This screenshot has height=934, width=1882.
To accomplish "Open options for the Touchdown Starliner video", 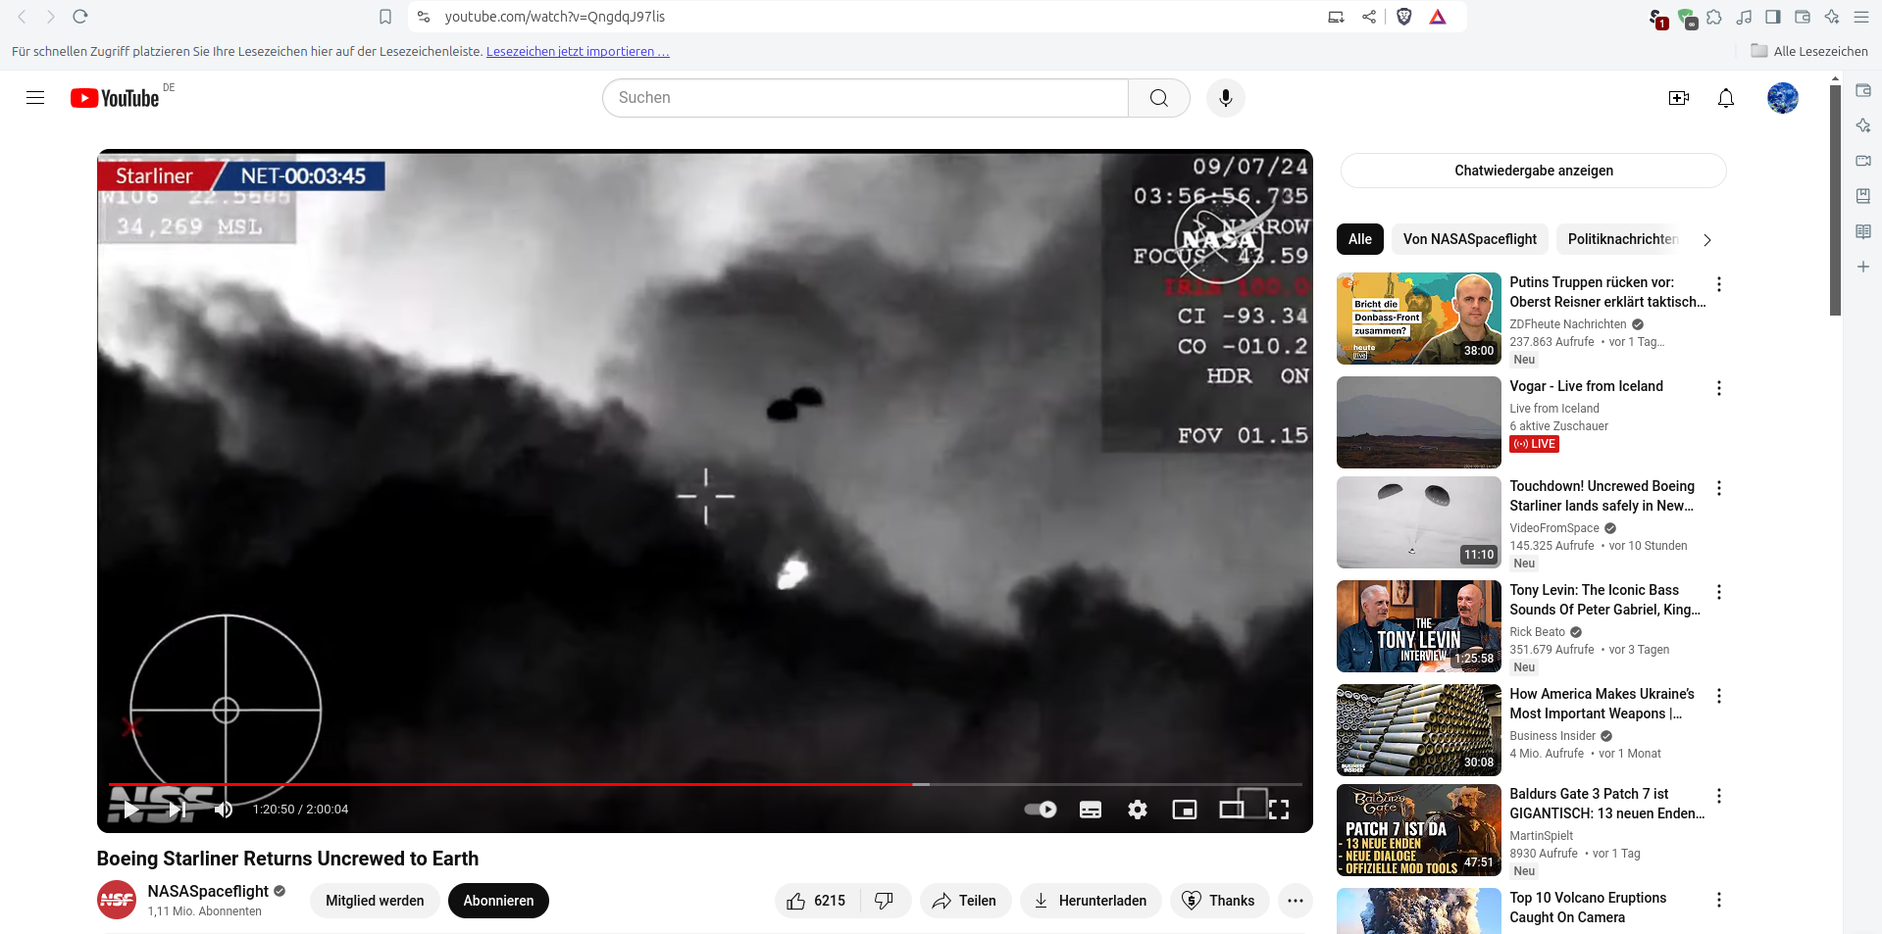I will [1718, 488].
